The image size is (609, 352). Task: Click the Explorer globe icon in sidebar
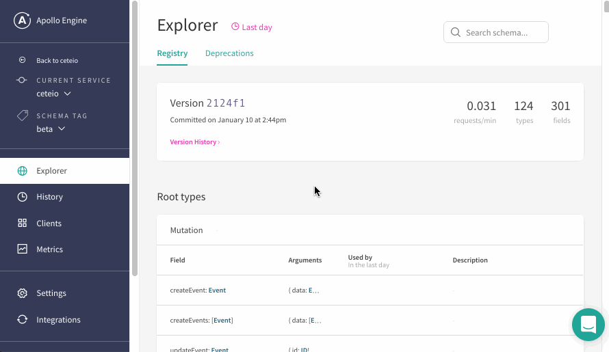click(23, 171)
